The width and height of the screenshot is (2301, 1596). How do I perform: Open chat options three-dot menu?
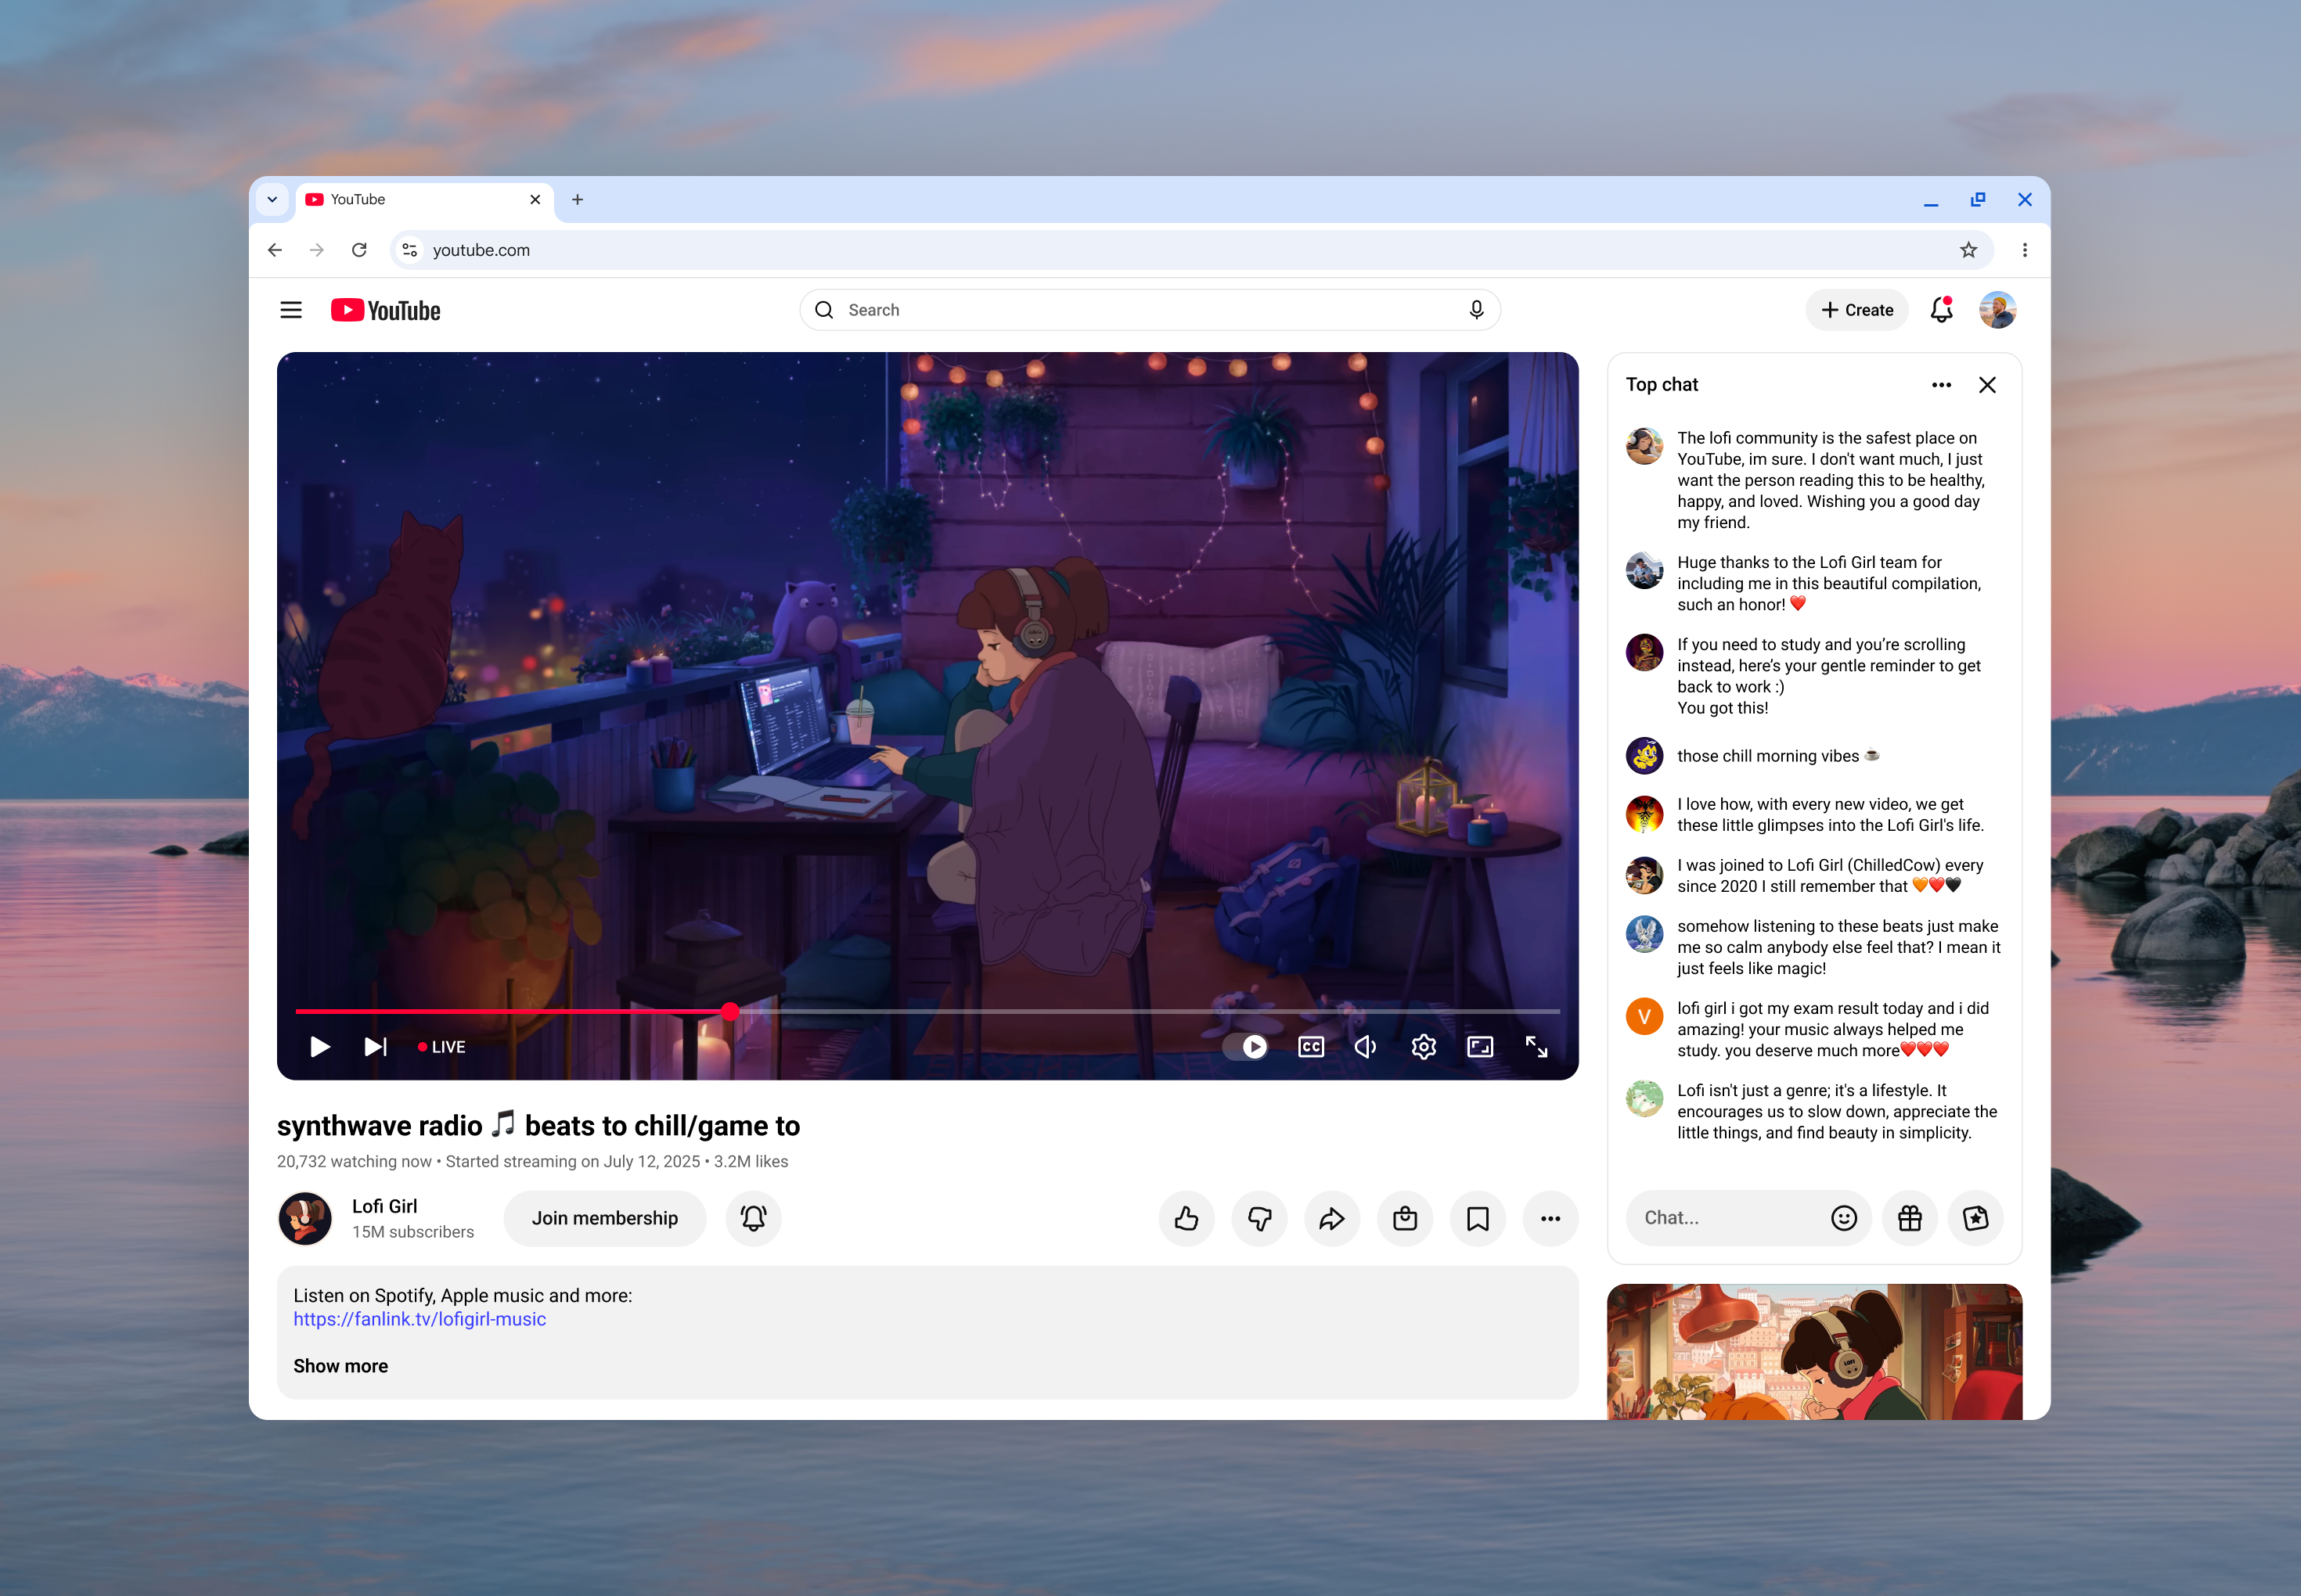coord(1941,385)
